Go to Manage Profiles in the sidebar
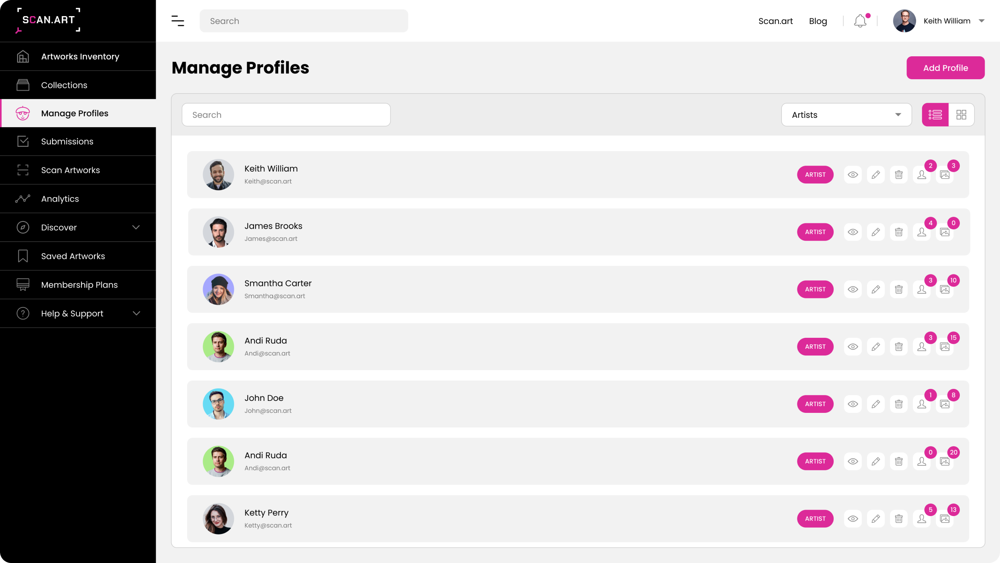This screenshot has height=563, width=1000. coord(75,113)
